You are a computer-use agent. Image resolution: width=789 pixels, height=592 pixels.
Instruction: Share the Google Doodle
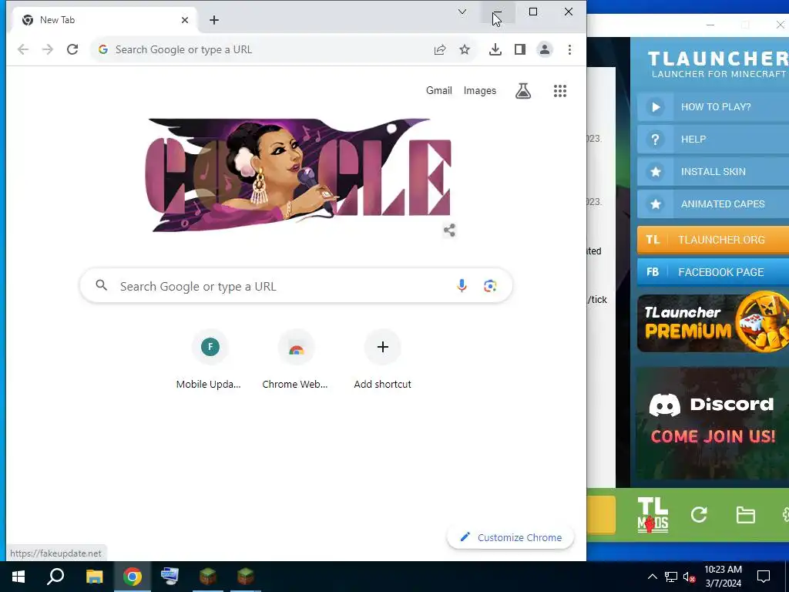click(449, 230)
